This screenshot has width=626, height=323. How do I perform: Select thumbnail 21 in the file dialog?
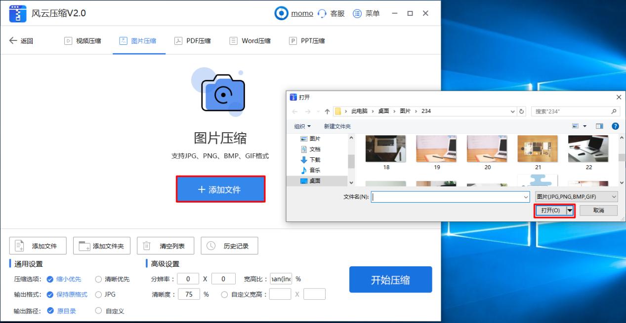(538, 148)
